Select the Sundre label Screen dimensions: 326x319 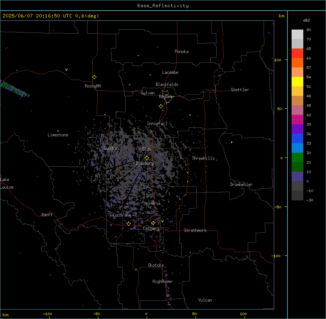click(x=110, y=148)
